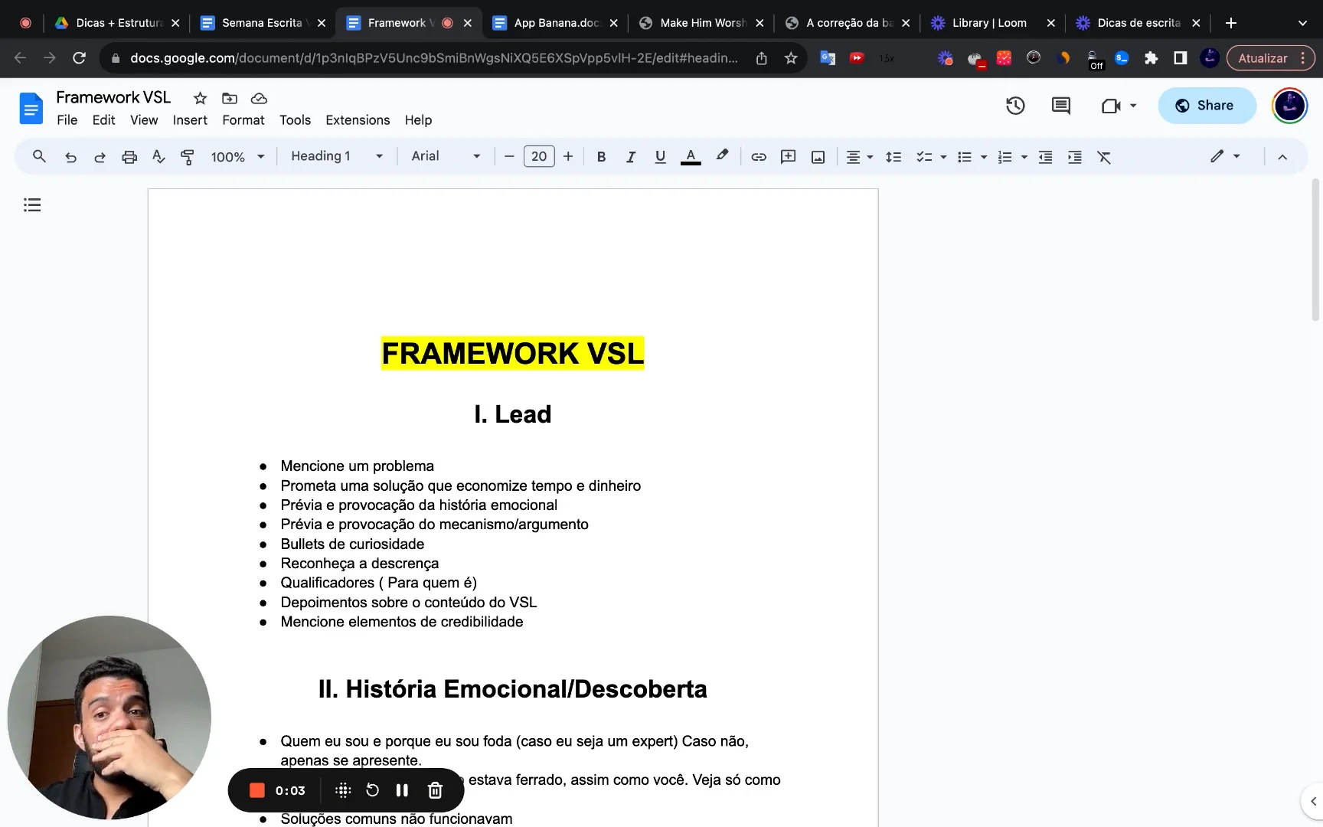Run spelling and grammar check
1323x827 pixels.
(158, 156)
